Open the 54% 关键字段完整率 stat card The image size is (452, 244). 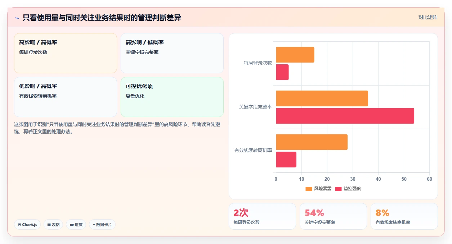click(333, 216)
